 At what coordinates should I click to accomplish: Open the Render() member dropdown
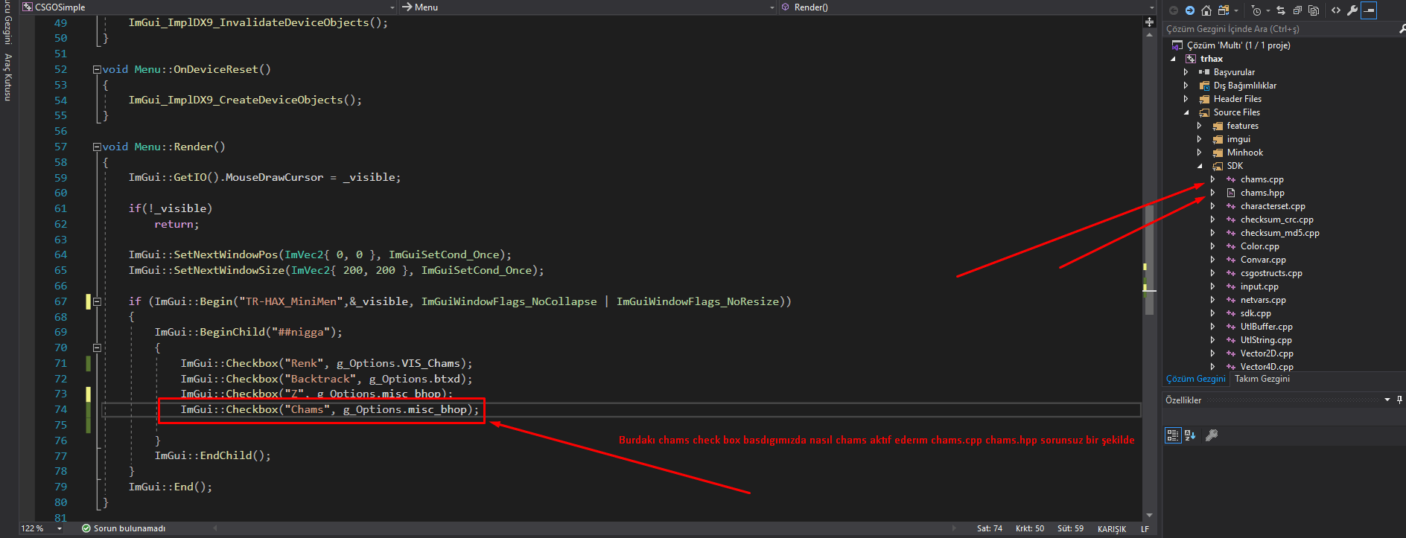coord(1151,7)
